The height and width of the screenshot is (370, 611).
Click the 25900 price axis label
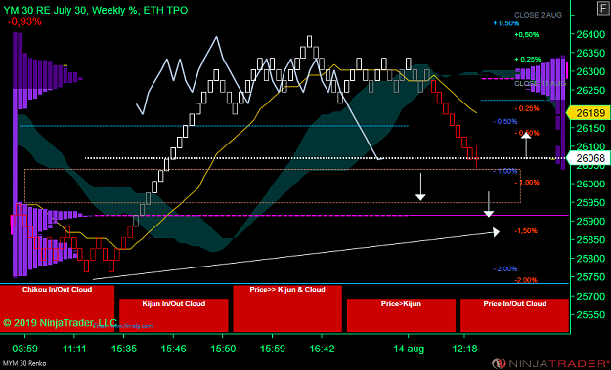(x=590, y=221)
